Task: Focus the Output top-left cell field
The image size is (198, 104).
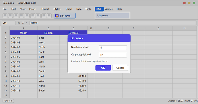Action: point(113,55)
